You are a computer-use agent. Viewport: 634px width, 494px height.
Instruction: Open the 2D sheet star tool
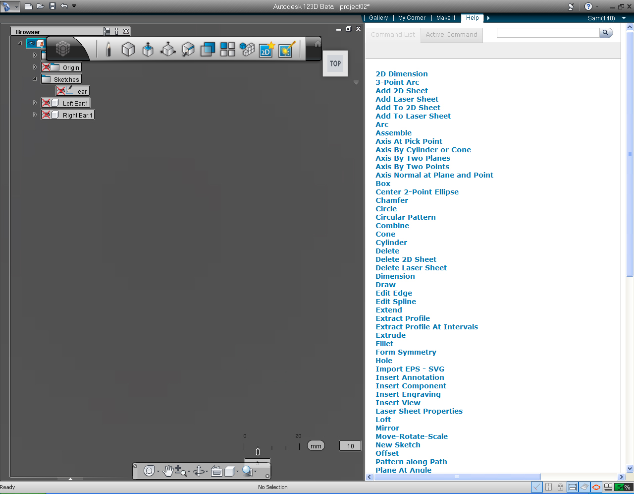tap(266, 49)
